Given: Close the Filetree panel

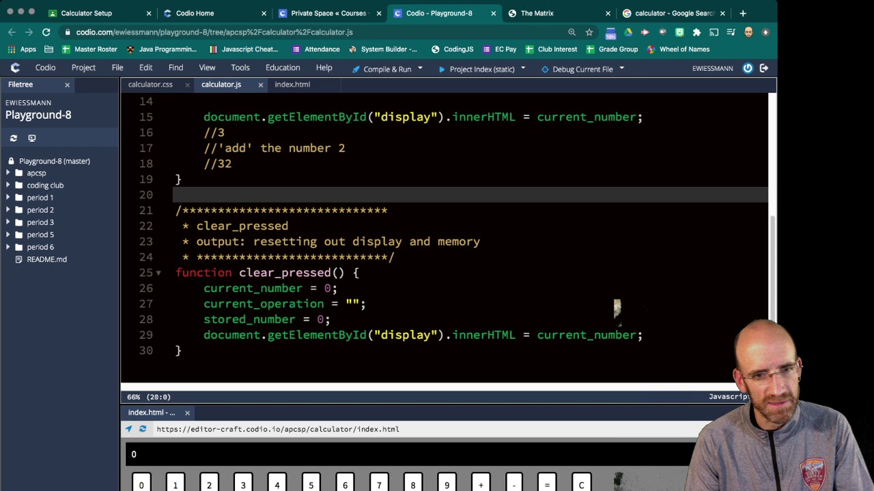Looking at the screenshot, I should 67,85.
